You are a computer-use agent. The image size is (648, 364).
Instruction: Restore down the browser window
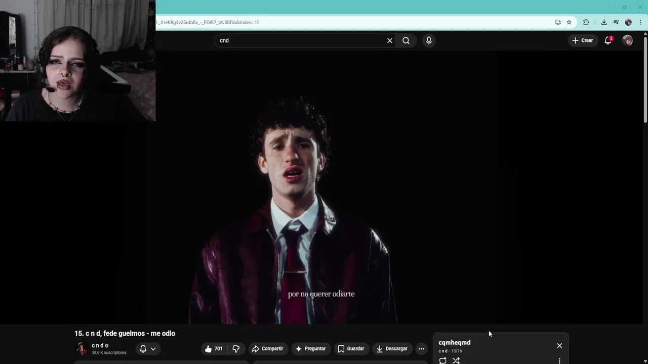624,7
